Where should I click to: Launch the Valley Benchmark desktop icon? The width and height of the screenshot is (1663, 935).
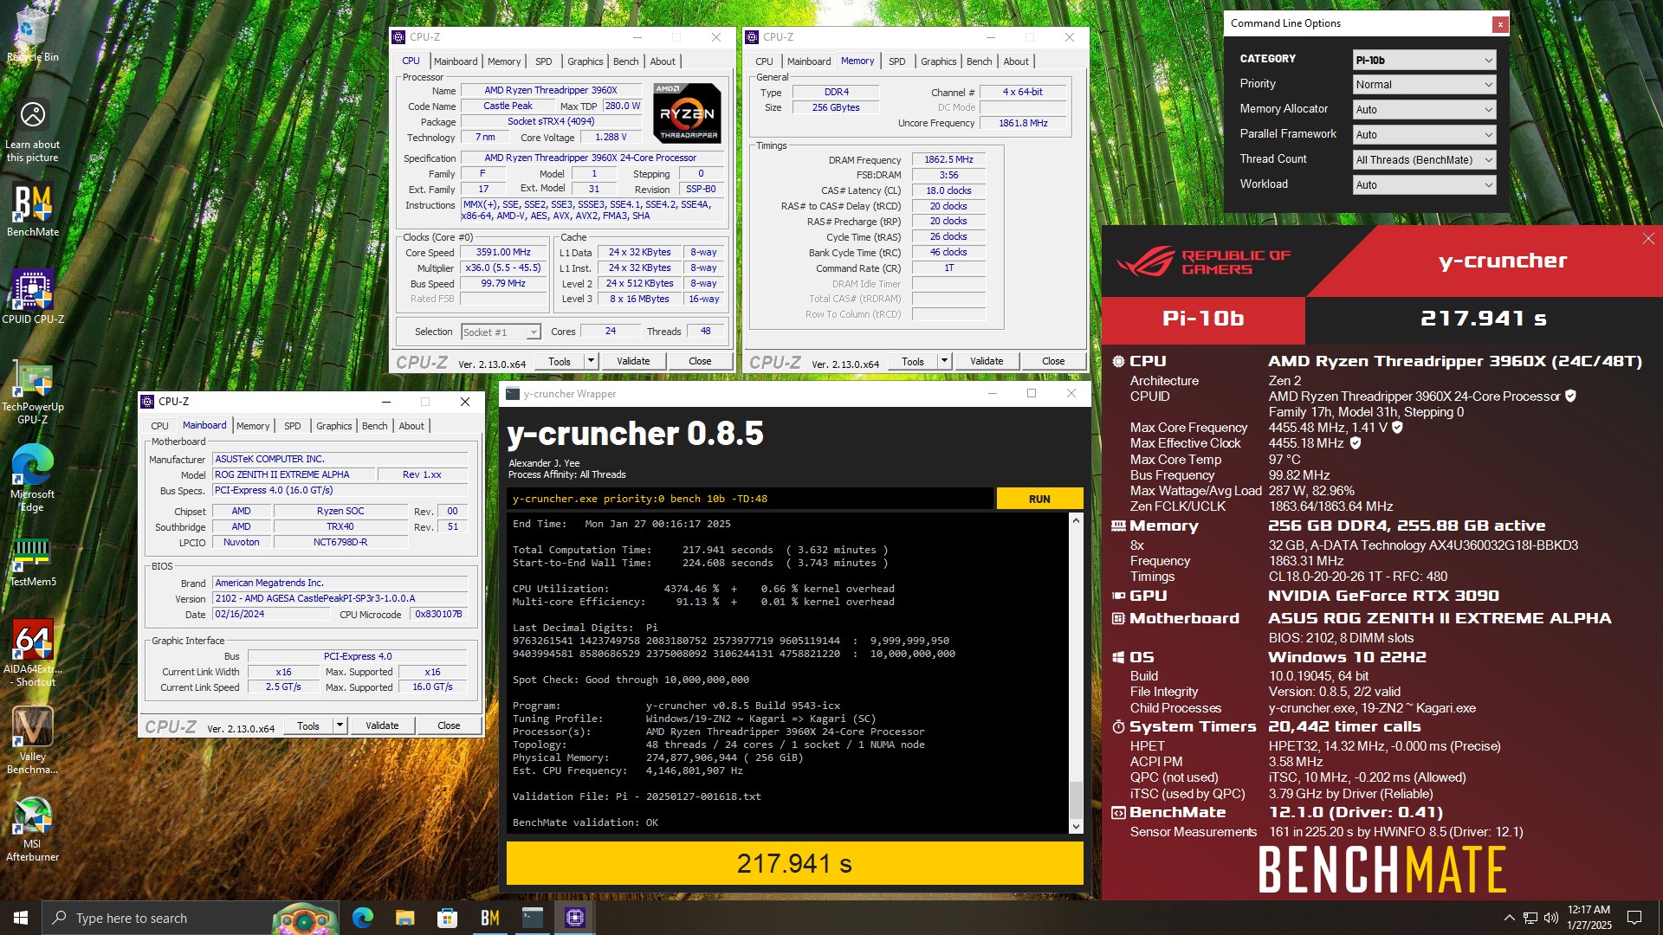click(33, 740)
